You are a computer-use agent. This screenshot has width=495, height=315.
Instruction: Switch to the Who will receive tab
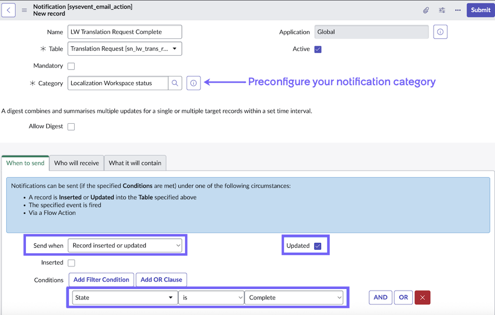(76, 163)
